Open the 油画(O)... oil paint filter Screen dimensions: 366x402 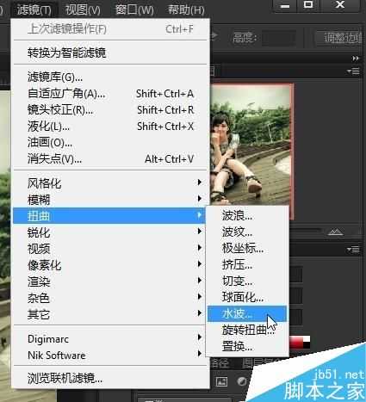[110, 142]
